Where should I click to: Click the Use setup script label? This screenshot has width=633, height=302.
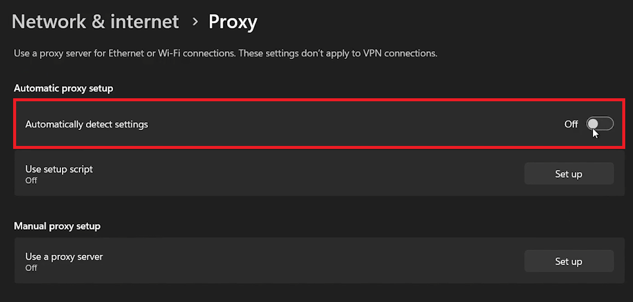pyautogui.click(x=59, y=169)
